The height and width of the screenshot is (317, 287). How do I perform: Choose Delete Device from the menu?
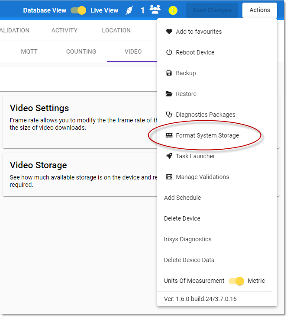[217, 218]
